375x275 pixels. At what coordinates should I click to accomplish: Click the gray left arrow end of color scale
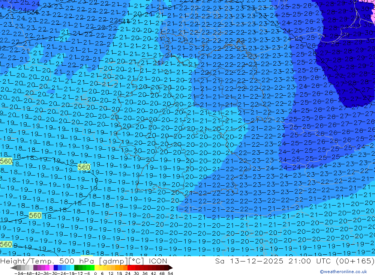tap(13, 267)
